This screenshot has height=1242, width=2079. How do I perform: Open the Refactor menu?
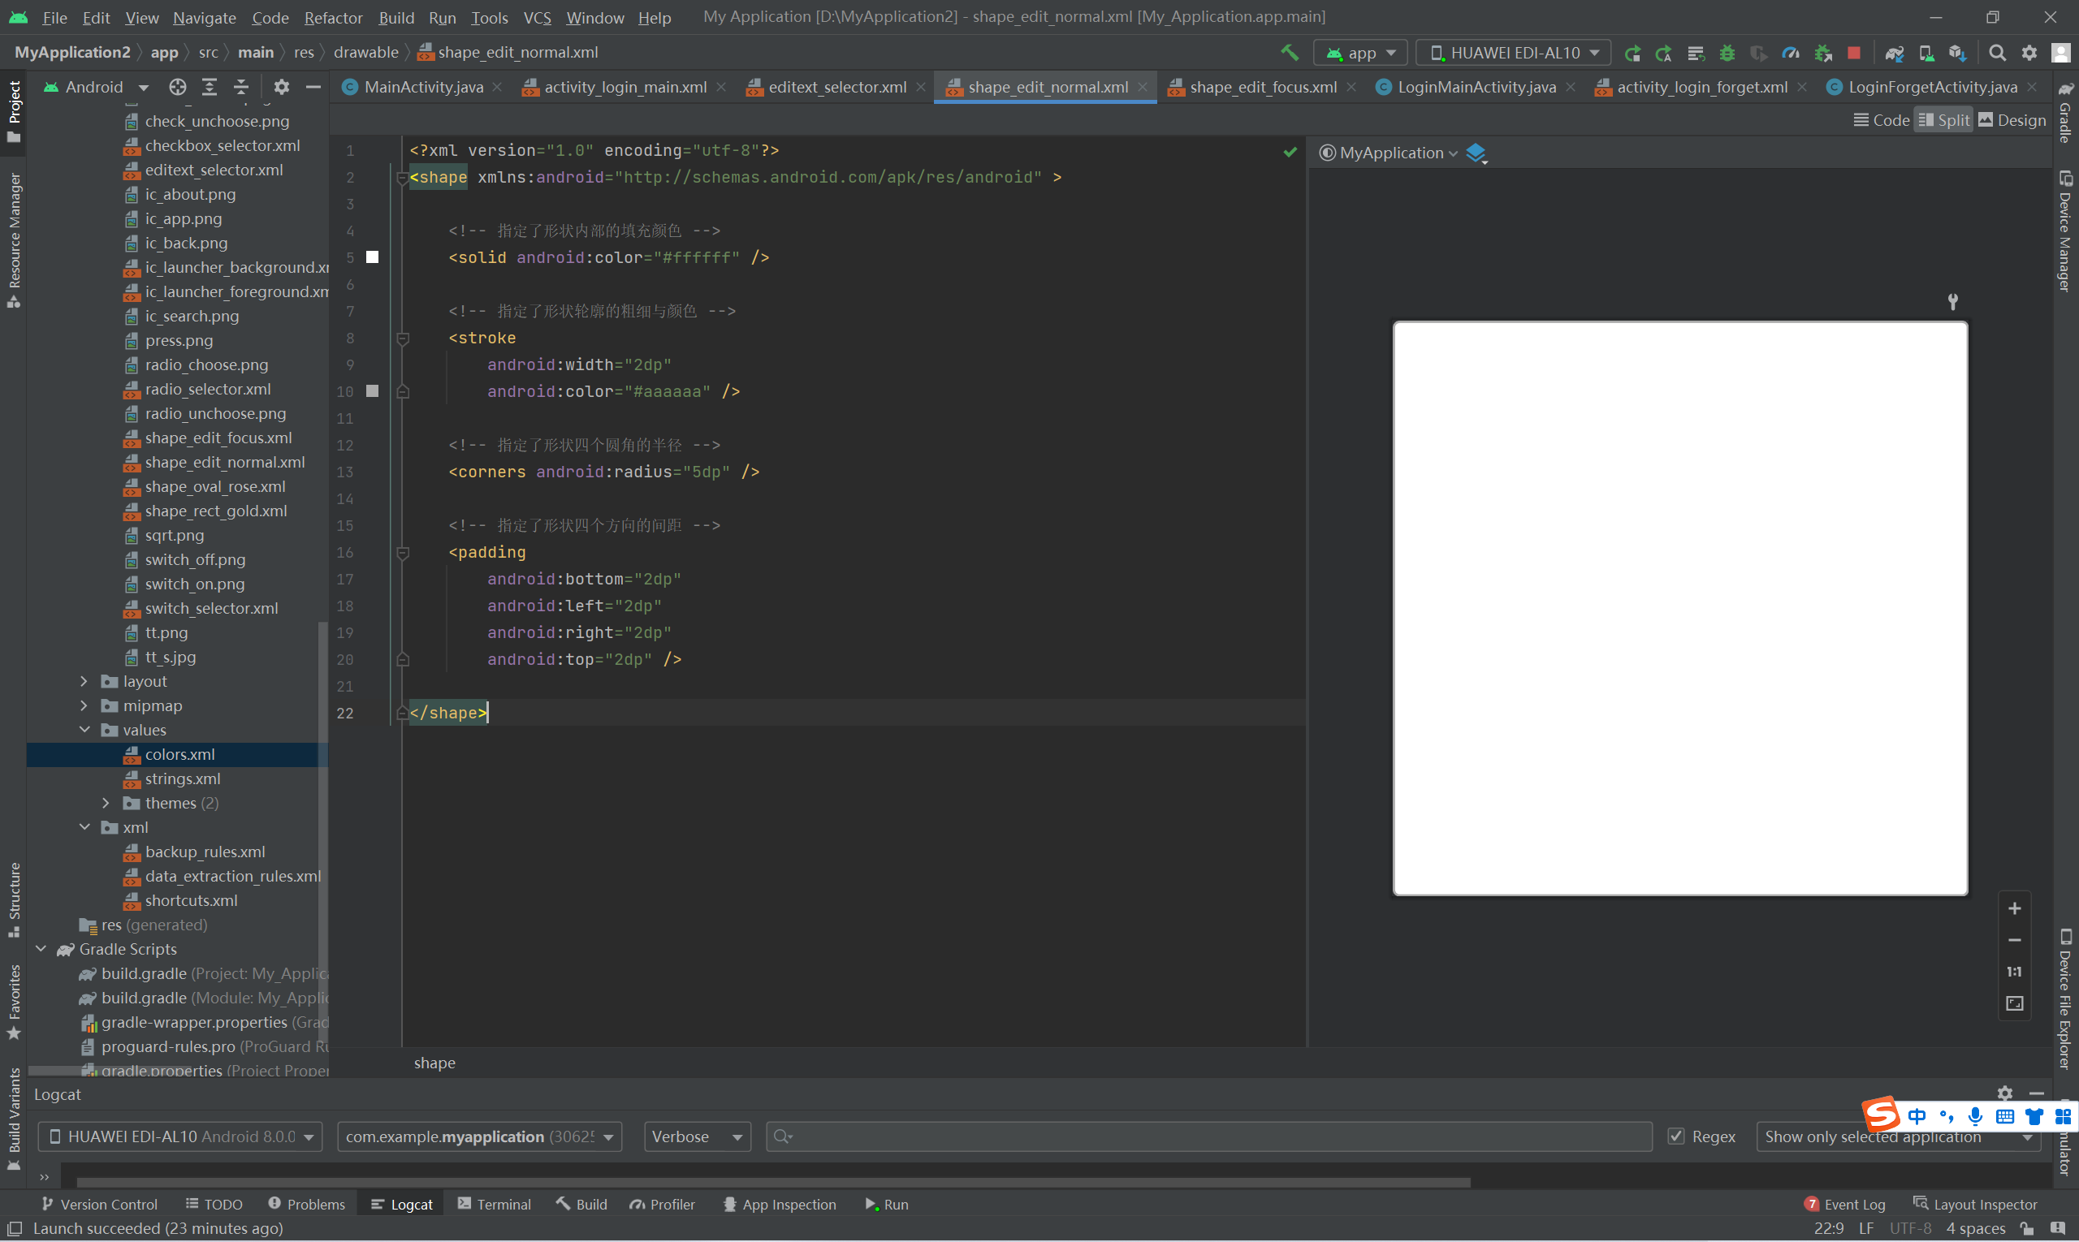coord(332,18)
